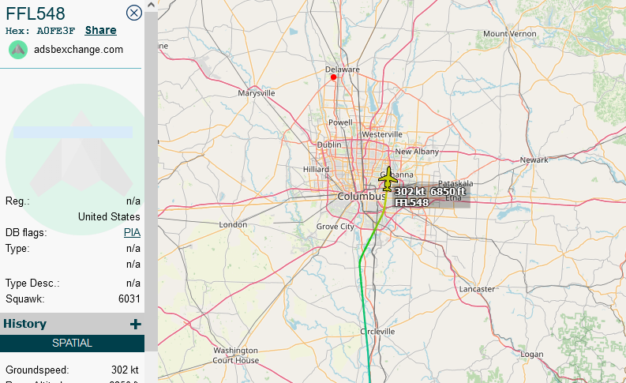Close the FFL548 aircraft info panel
Image resolution: width=626 pixels, height=383 pixels.
click(134, 13)
